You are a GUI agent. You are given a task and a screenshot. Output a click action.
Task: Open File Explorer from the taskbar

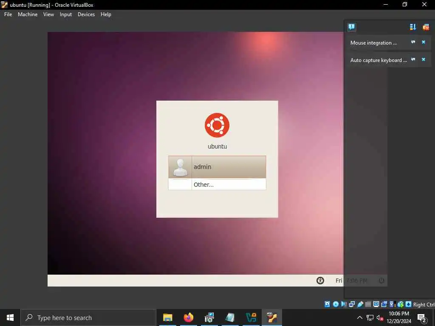[x=167, y=318]
